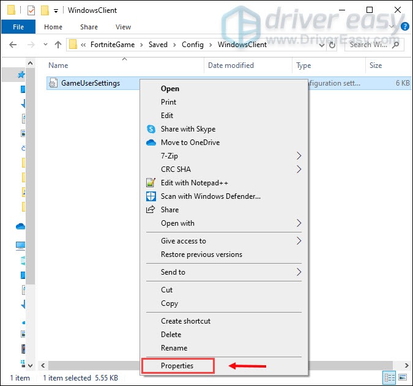
Task: Refresh the folder view
Action: 332,45
